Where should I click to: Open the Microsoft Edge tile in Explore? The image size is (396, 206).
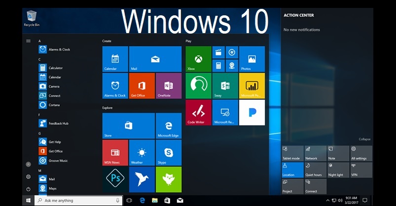coord(169,126)
